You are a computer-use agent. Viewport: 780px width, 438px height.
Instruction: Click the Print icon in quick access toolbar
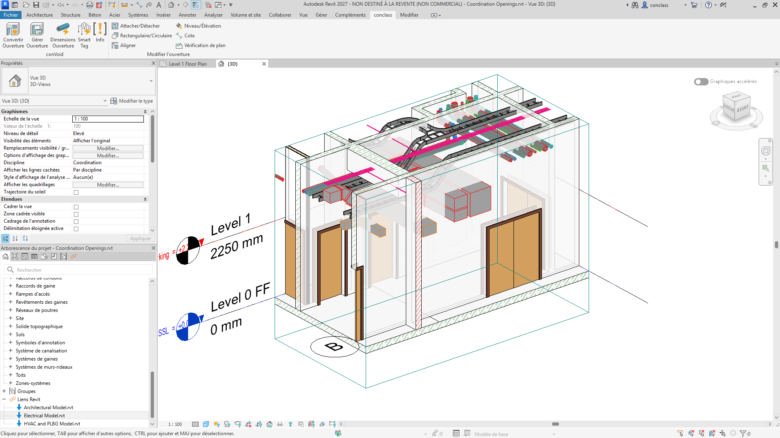[90, 5]
